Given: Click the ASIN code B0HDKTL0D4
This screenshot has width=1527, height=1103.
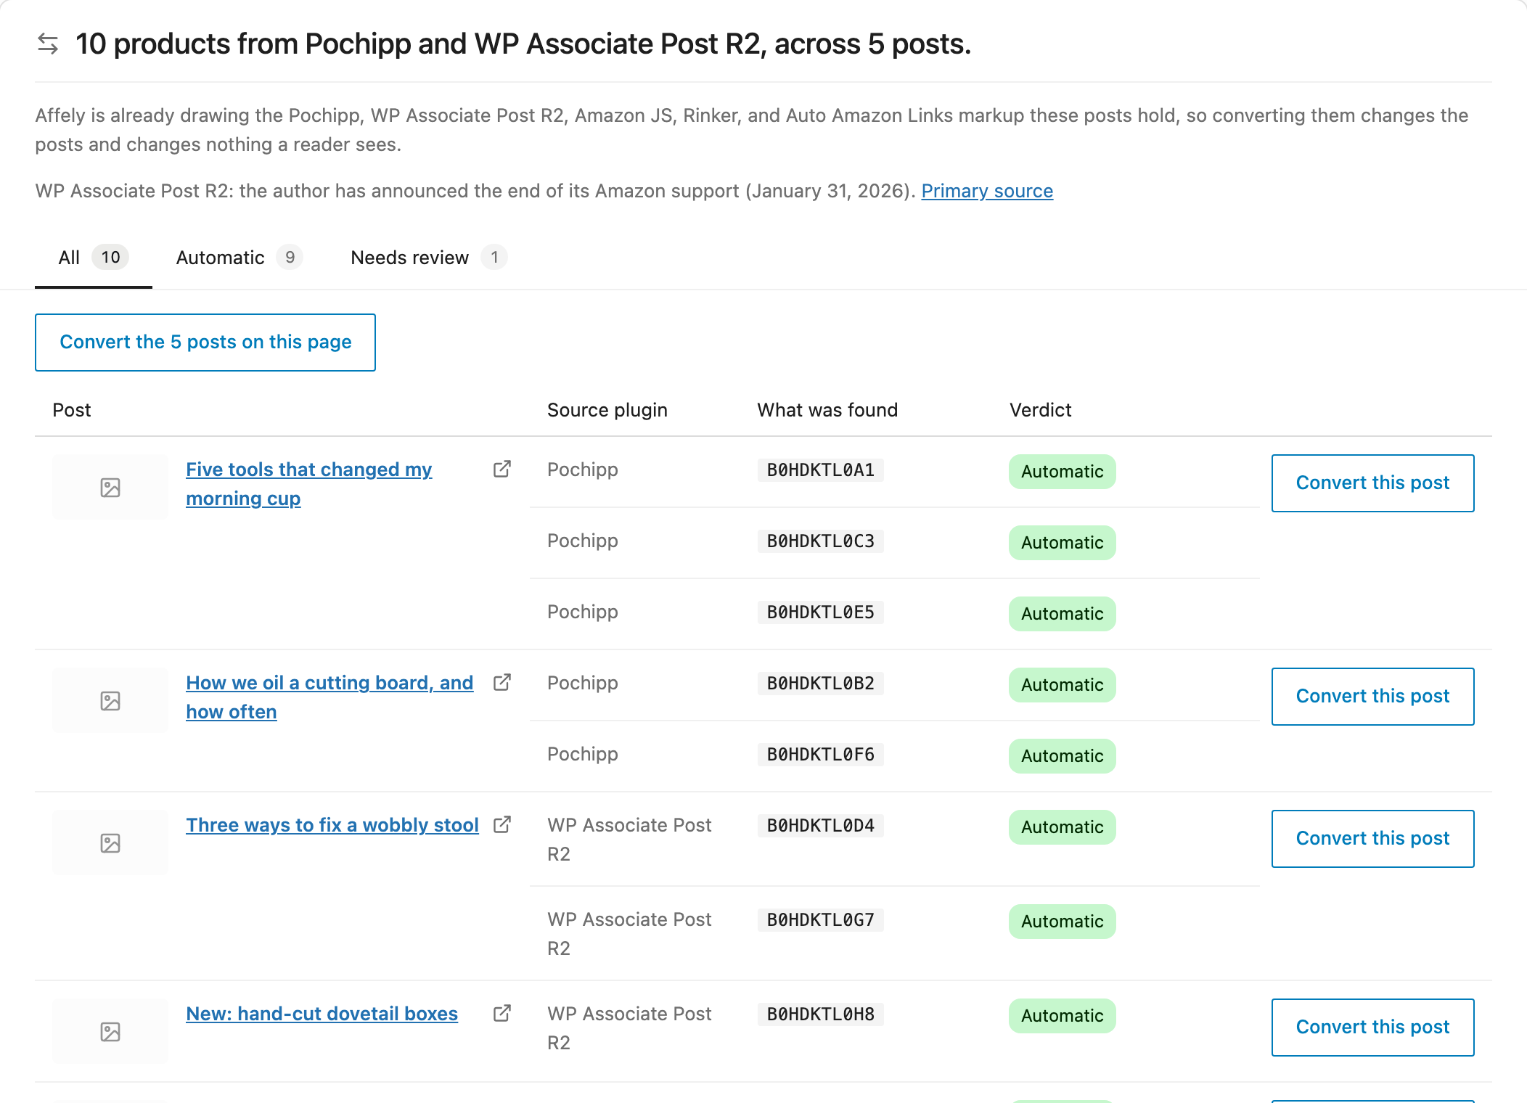Looking at the screenshot, I should point(821,826).
